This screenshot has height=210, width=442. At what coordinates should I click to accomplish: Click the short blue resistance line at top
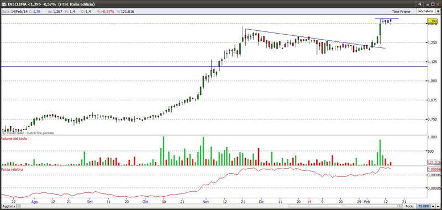pyautogui.click(x=386, y=19)
